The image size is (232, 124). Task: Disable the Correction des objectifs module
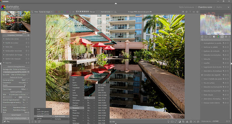pyautogui.click(x=202, y=75)
